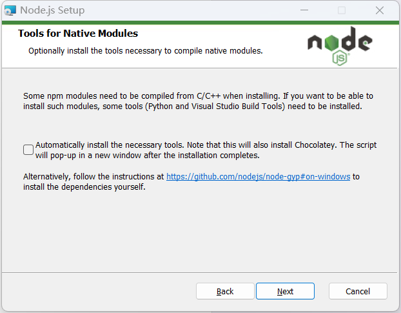Click the 'Some npm modules need to be compiled' paragraph
Image resolution: width=401 pixels, height=313 pixels.
click(198, 101)
